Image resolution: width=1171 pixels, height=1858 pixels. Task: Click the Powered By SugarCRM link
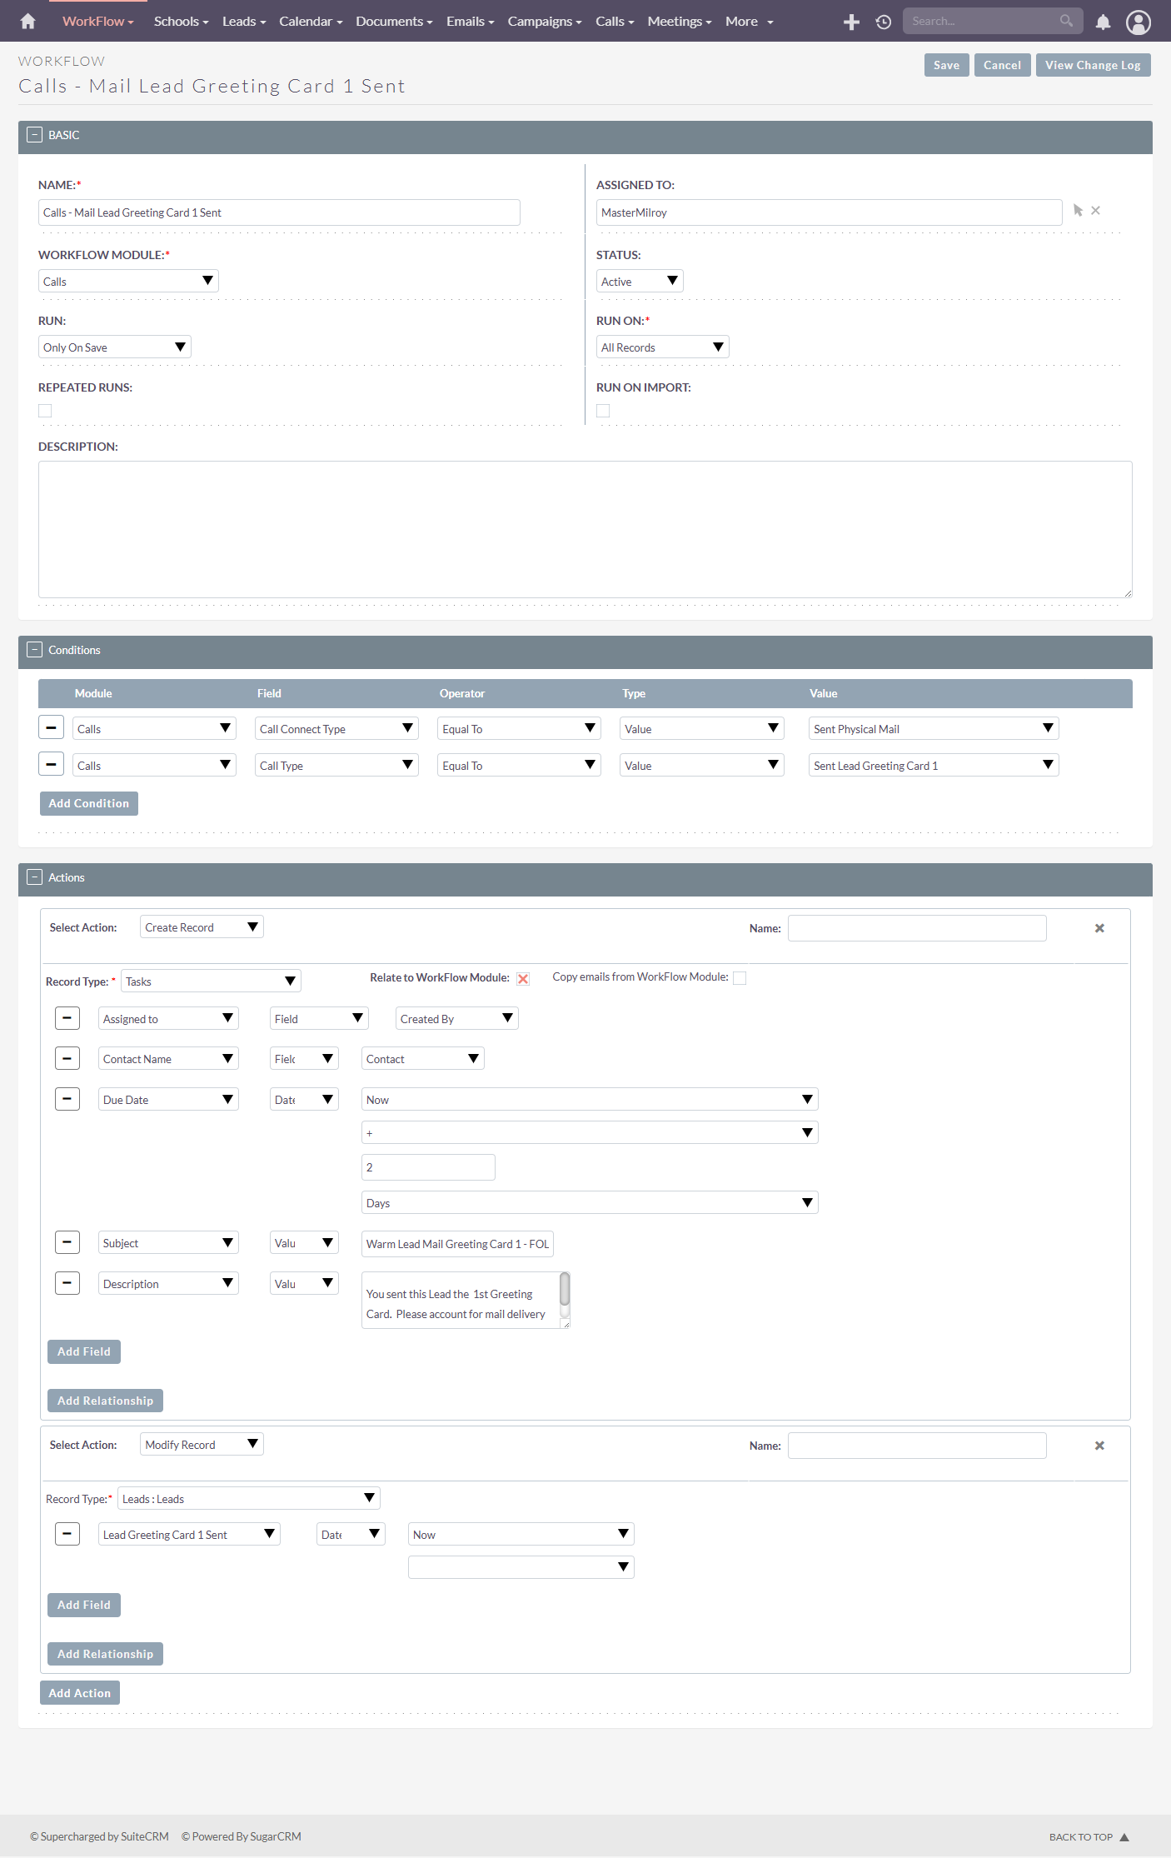point(242,1836)
